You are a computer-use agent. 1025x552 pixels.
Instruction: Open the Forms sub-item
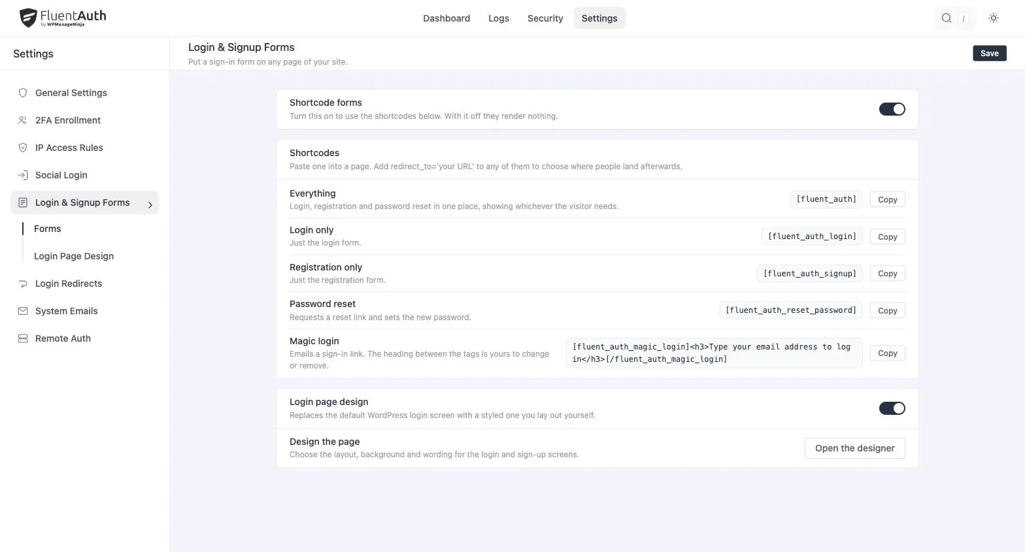coord(48,229)
